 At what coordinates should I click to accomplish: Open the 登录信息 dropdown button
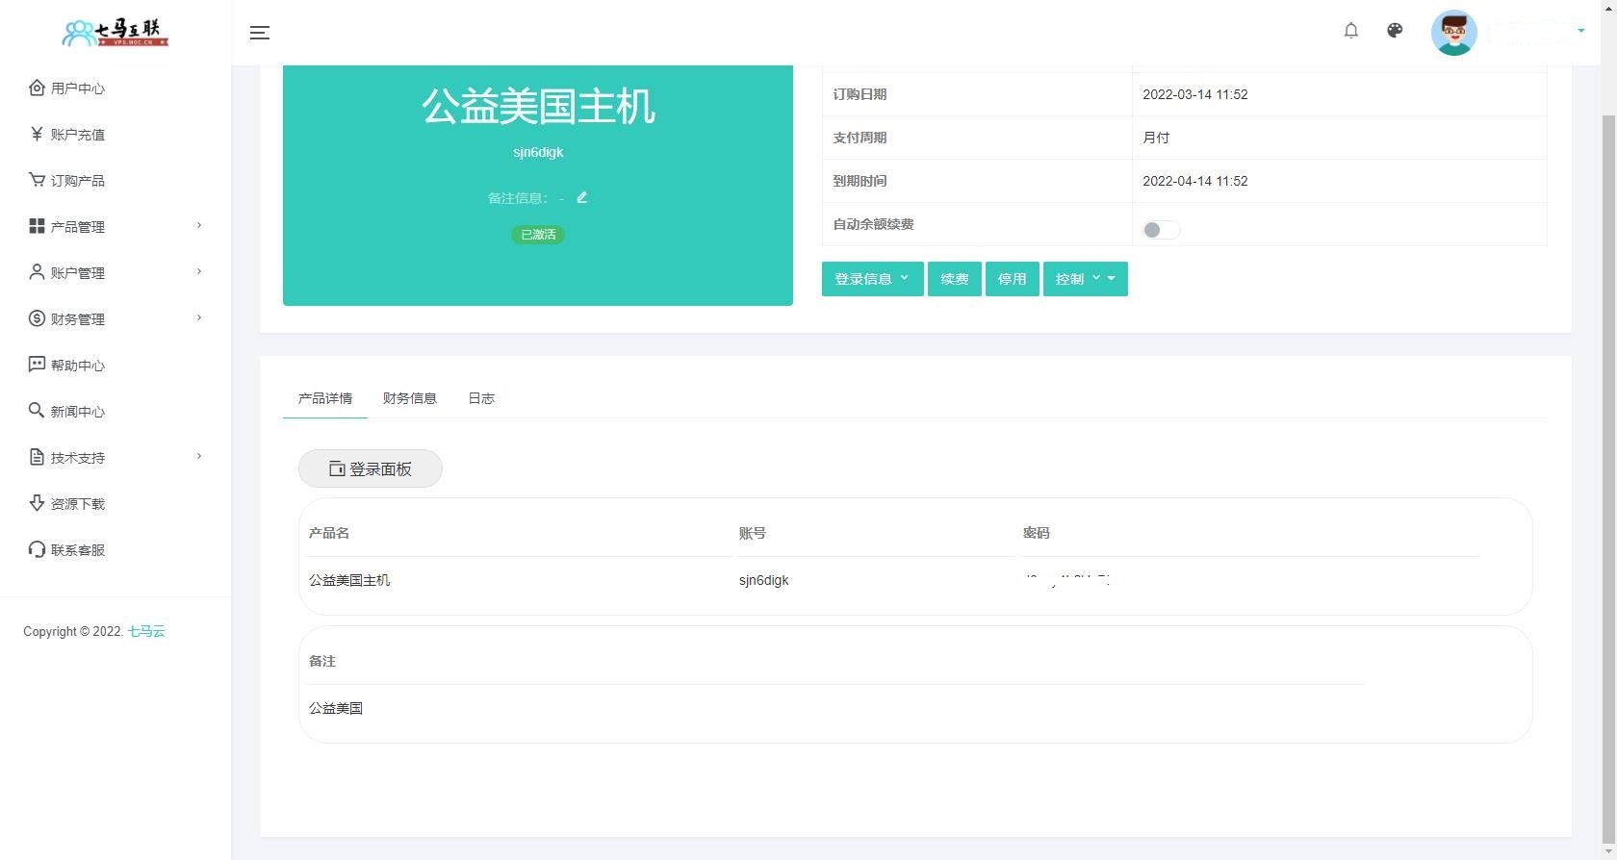(872, 279)
